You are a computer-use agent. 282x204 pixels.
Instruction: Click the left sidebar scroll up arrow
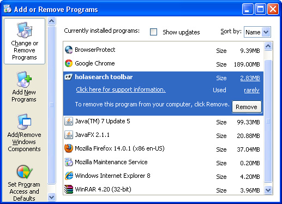coord(52,21)
